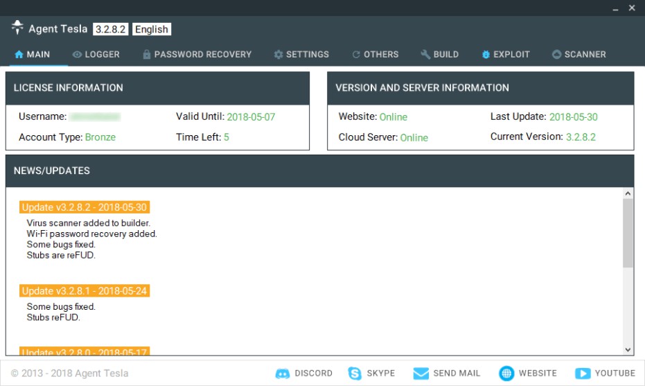645x386 pixels.
Task: Click the 3.2.8.2 version badge beside title
Action: coord(110,29)
